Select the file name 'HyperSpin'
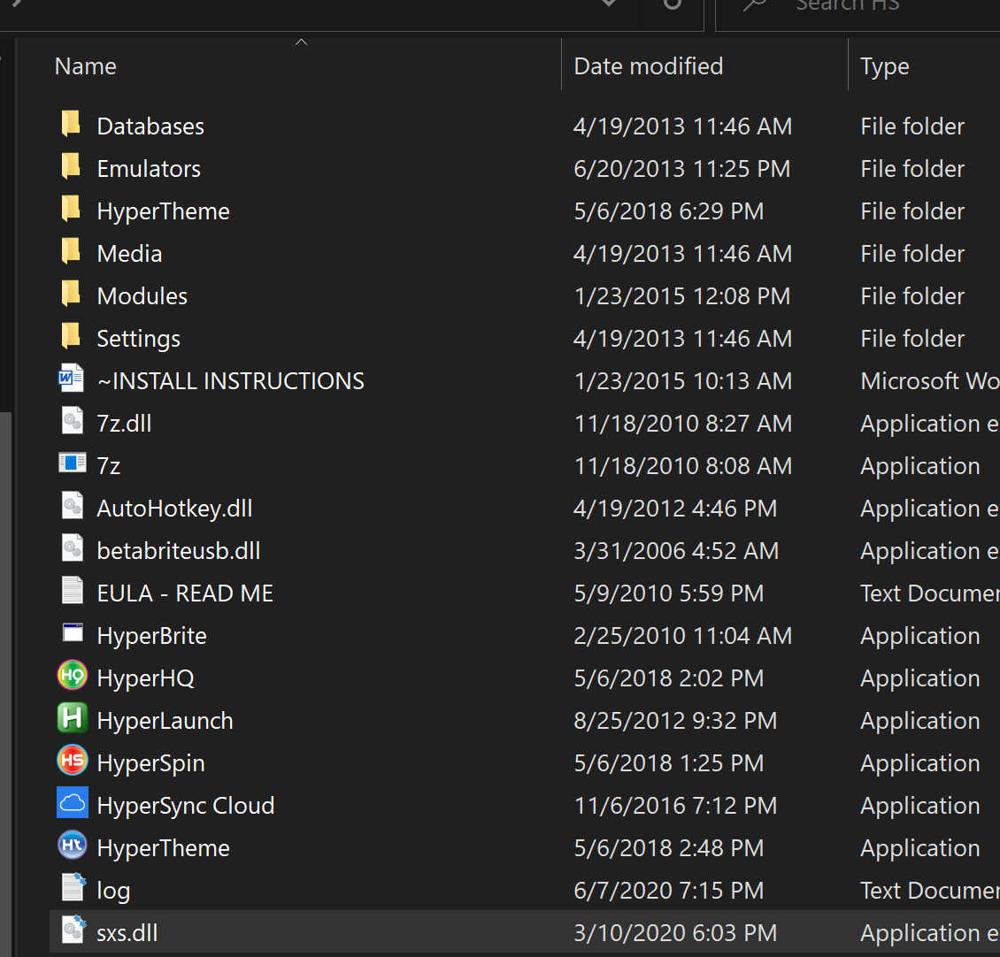The image size is (1000, 957). (x=150, y=763)
